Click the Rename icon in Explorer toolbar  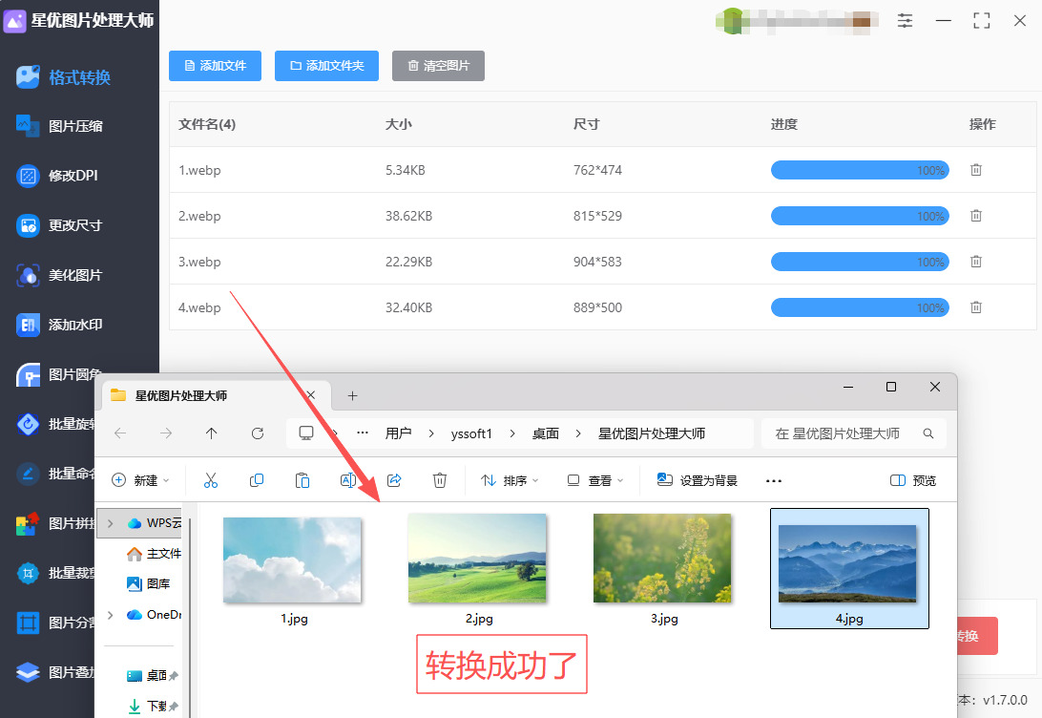(x=348, y=480)
